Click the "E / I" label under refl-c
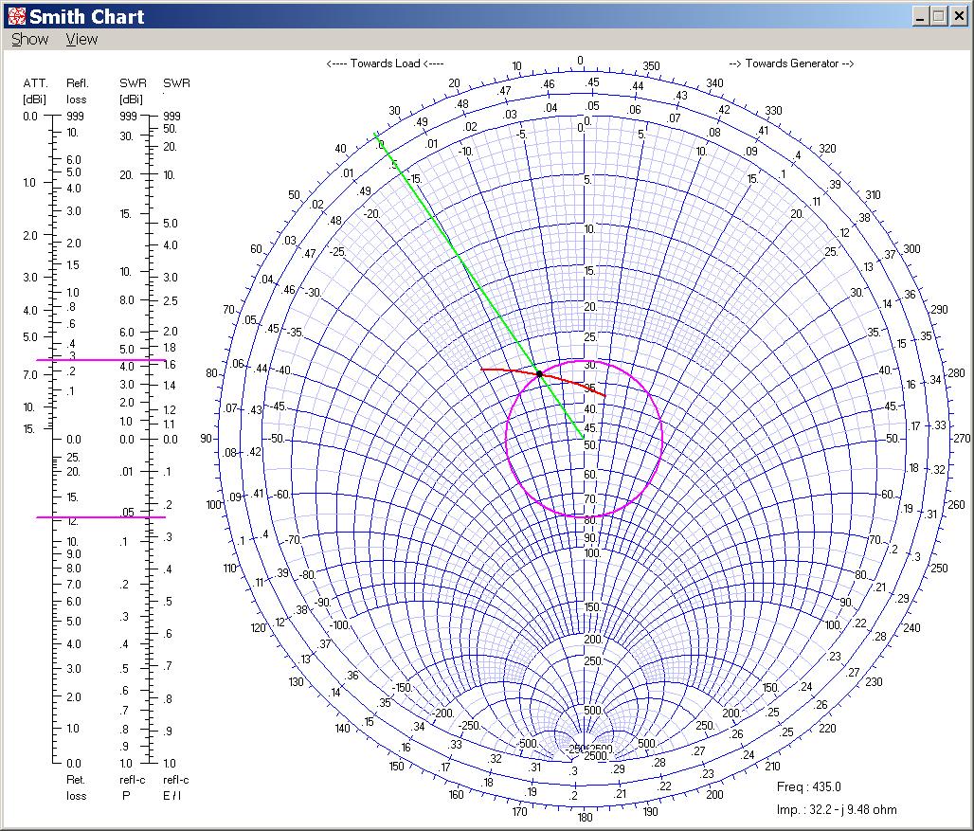The height and width of the screenshot is (831, 974). tap(172, 796)
